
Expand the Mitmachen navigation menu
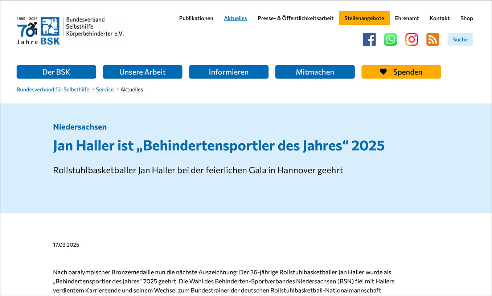pos(315,72)
